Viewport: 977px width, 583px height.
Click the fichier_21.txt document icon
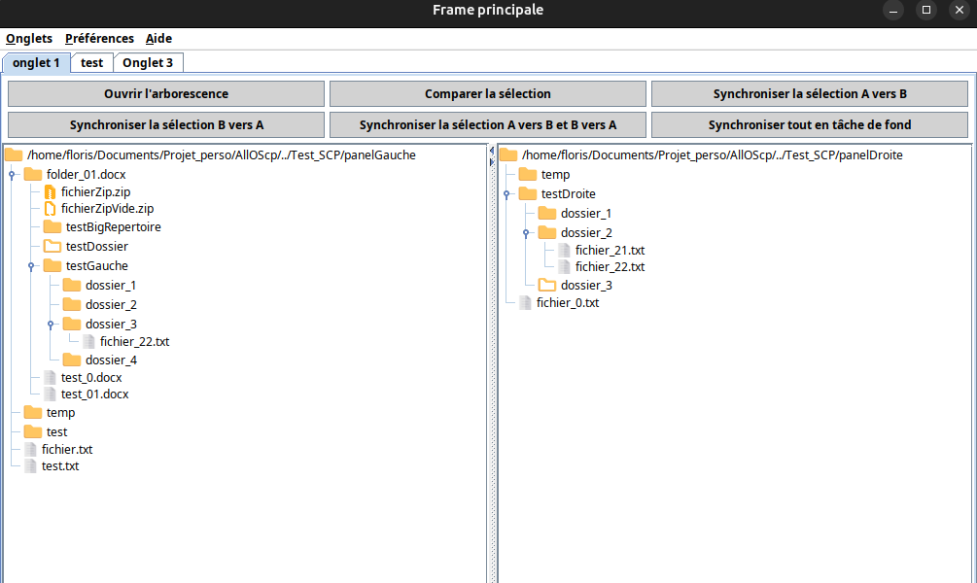[564, 250]
